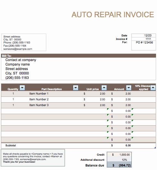Click quantity cell of Item Number 1
This screenshot has height=170, width=157.
tap(13, 94)
